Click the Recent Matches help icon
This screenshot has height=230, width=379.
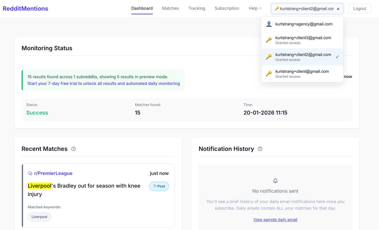(x=73, y=149)
